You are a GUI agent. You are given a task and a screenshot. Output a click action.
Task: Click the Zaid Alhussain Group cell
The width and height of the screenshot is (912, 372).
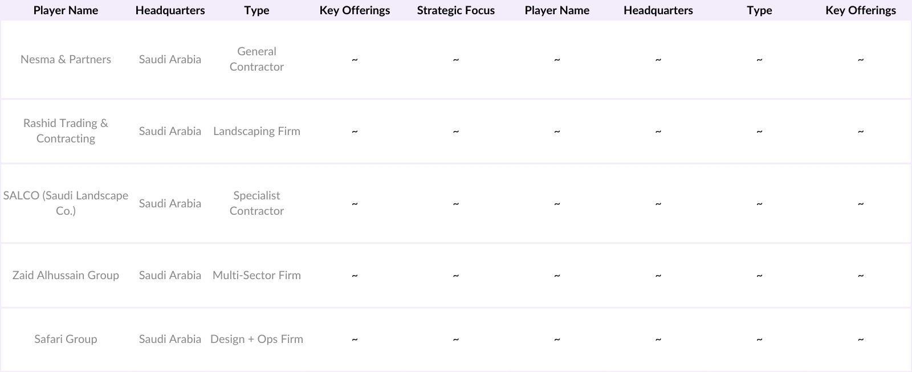(x=66, y=275)
